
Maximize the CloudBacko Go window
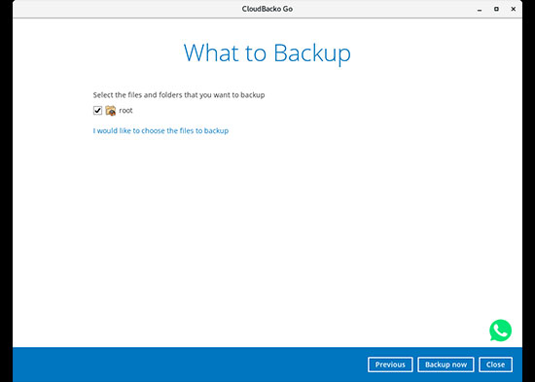point(496,9)
